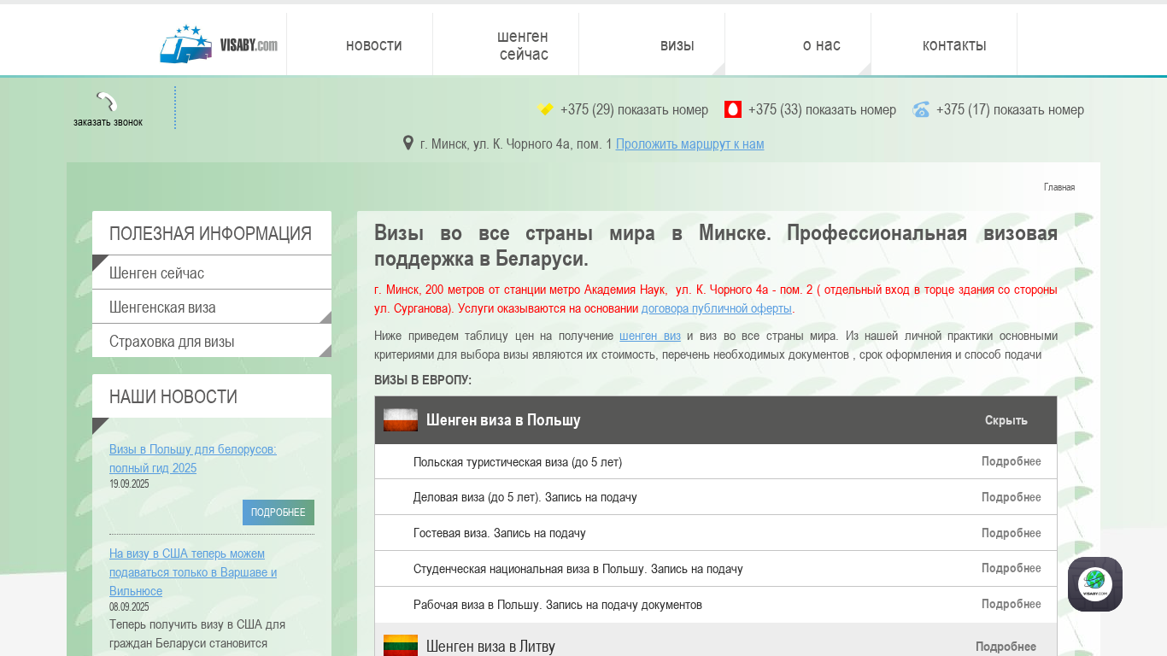Viewport: 1167px width, 656px height.
Task: Open the контакты menu item
Action: coord(953,45)
